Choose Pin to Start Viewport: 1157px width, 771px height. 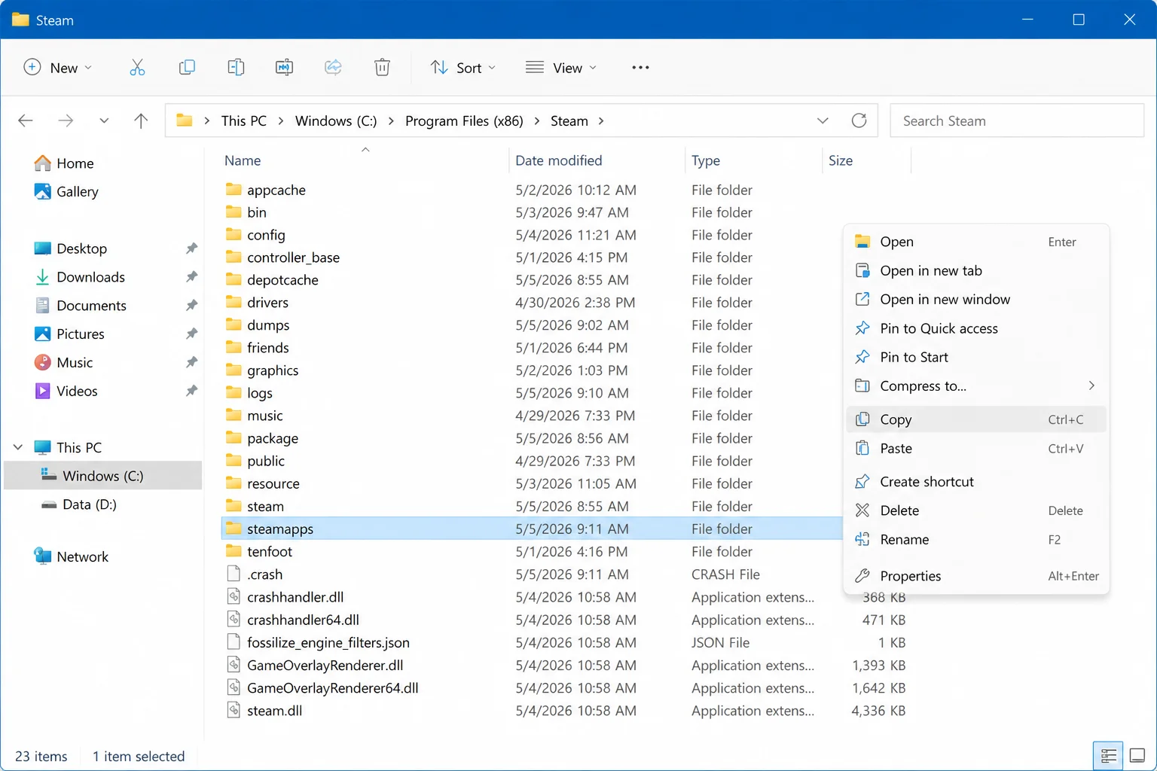tap(976, 357)
